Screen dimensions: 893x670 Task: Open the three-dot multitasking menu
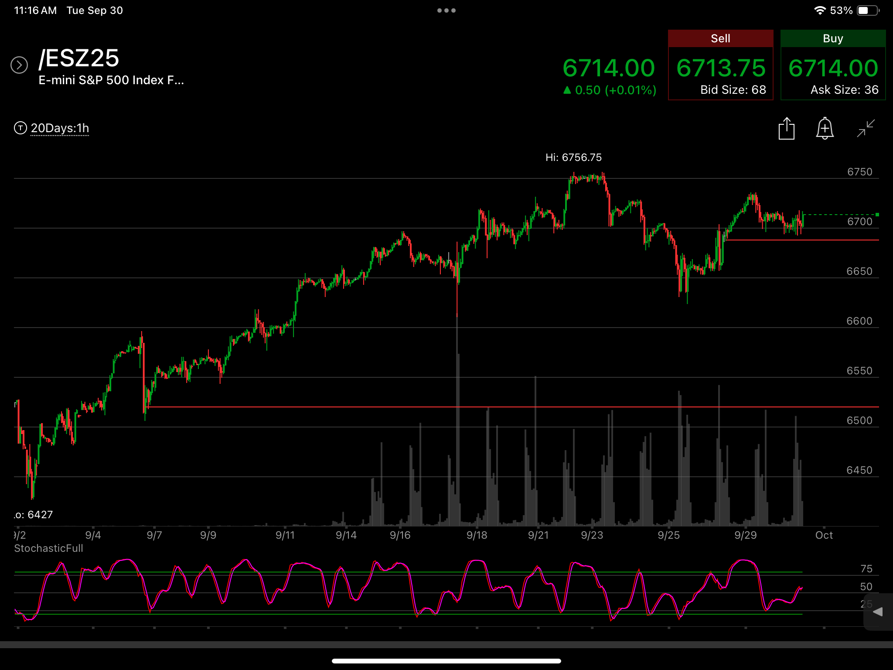click(446, 10)
